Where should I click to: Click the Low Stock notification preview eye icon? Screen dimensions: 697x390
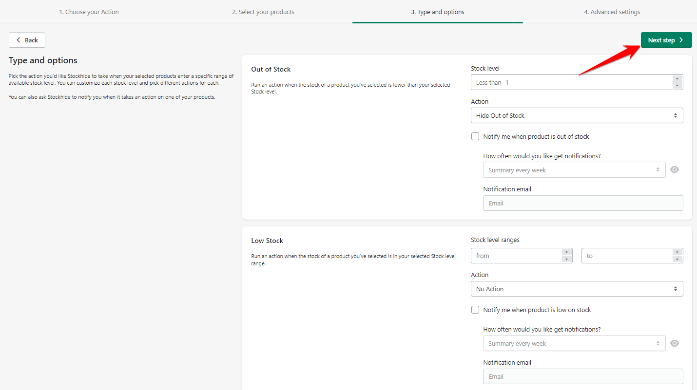(675, 343)
